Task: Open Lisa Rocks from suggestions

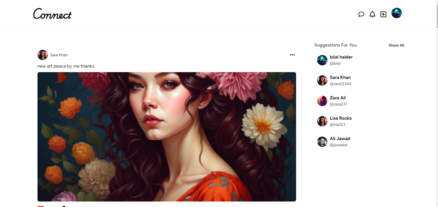Action: click(x=341, y=118)
